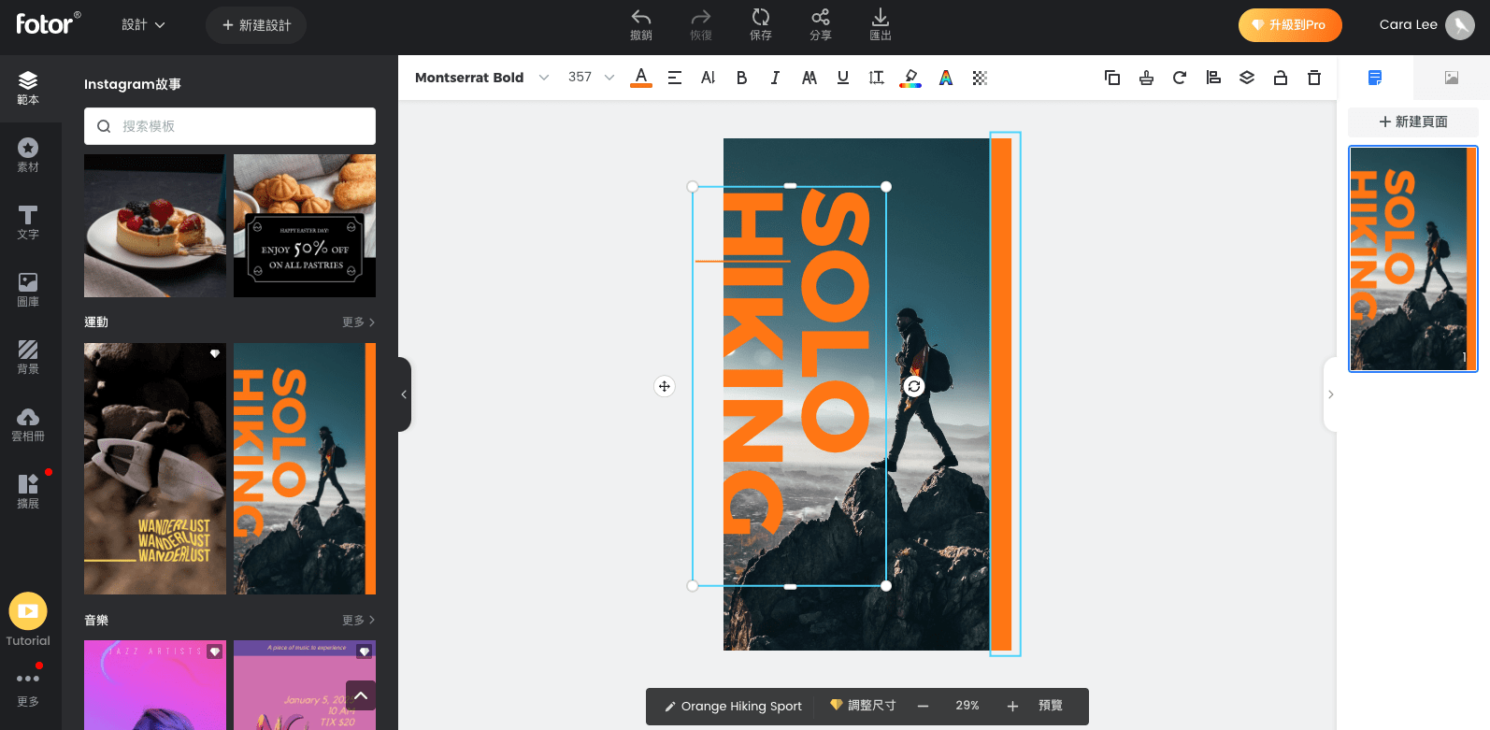
Task: Click the 恢復 redo icon
Action: pos(701,24)
